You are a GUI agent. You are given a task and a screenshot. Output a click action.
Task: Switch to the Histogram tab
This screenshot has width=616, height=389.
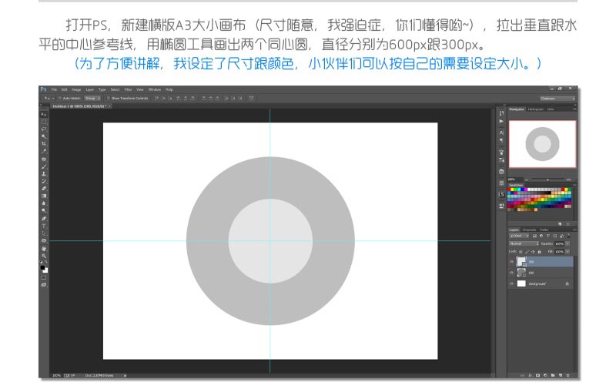point(536,109)
